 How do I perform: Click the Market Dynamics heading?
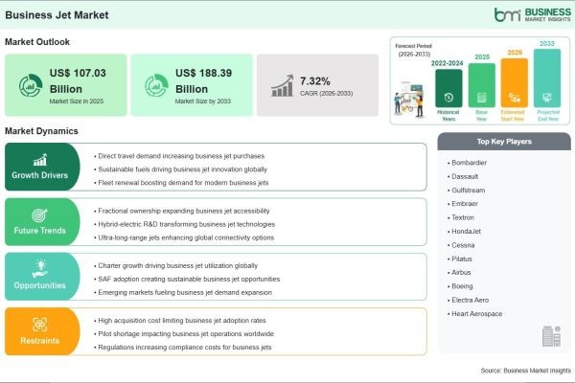point(41,131)
